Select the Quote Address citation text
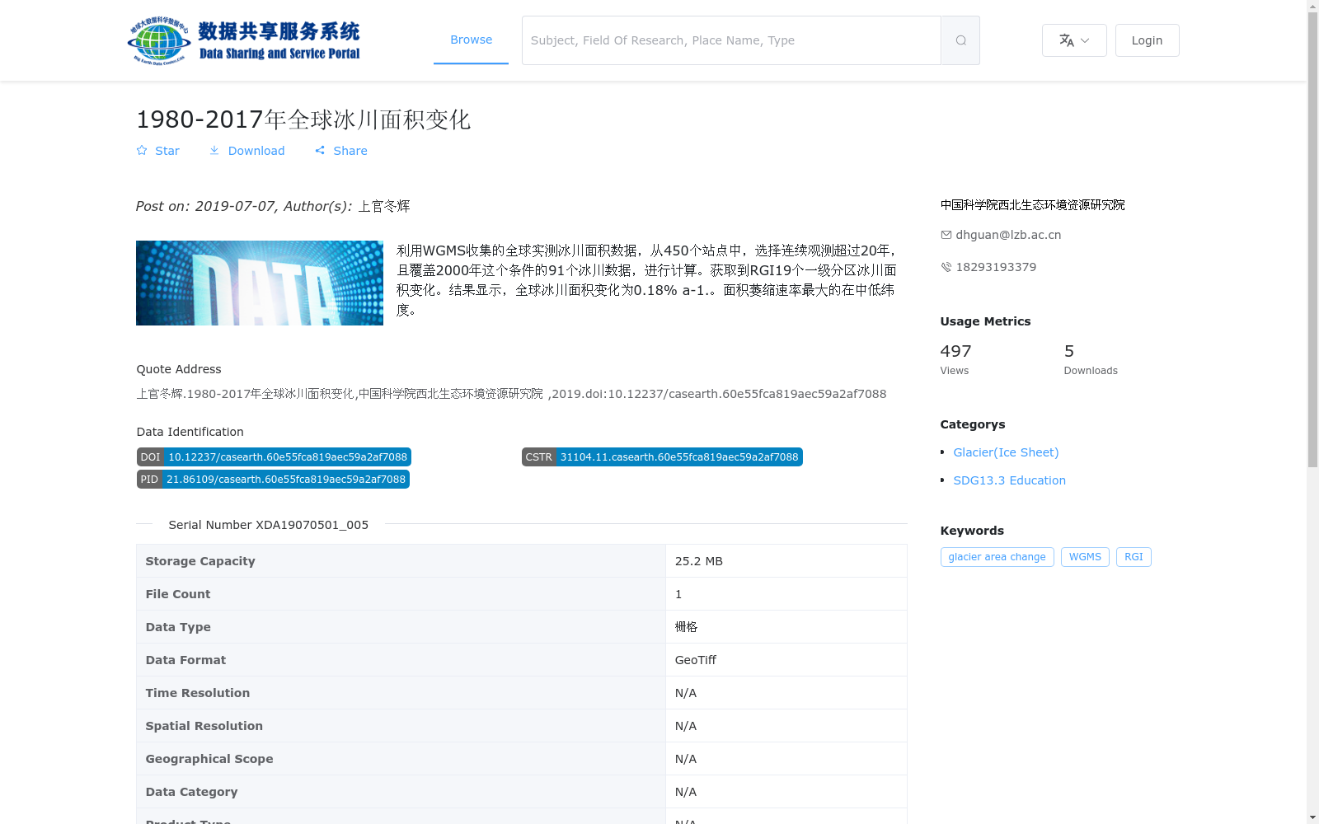 (511, 394)
